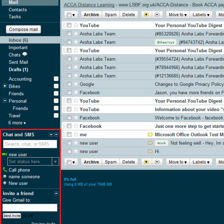The width and height of the screenshot is (224, 224).
Task: Open the bottom toolbar 'Labels' dropdown
Action: pos(201,162)
